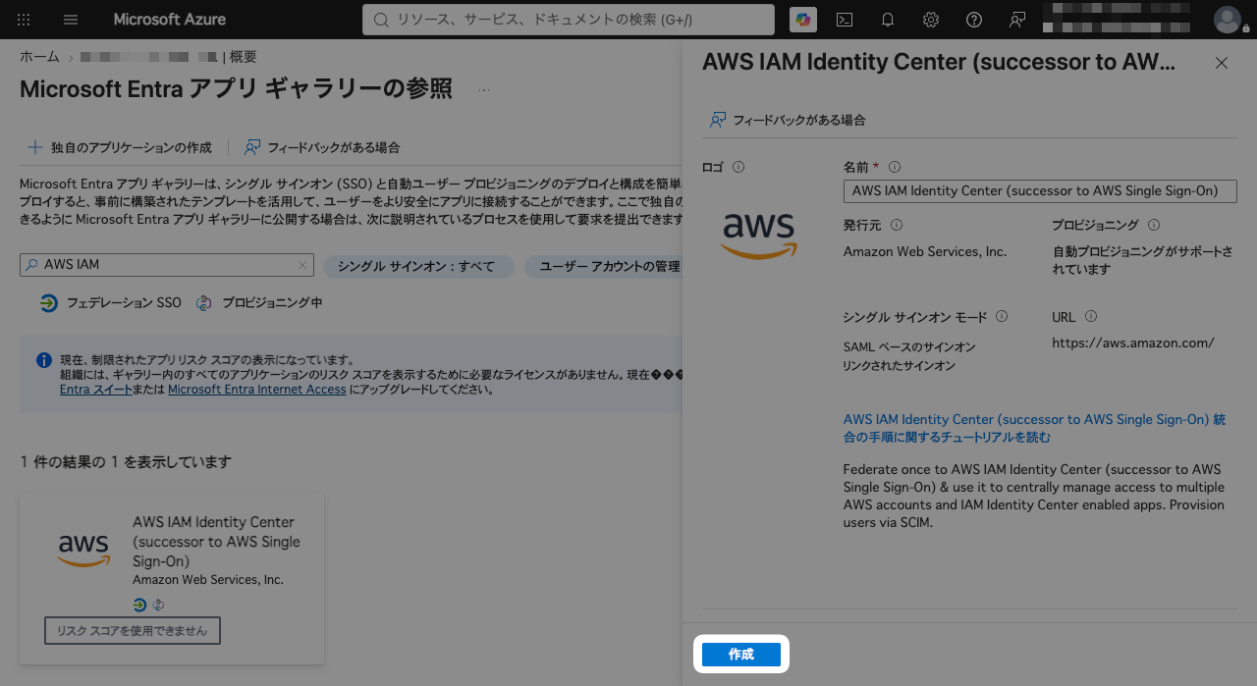
Task: Open the Azure apps grid launcher
Action: point(24,20)
